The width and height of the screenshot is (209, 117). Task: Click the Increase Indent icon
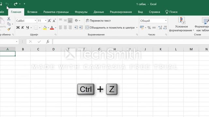pyautogui.click(x=81, y=27)
